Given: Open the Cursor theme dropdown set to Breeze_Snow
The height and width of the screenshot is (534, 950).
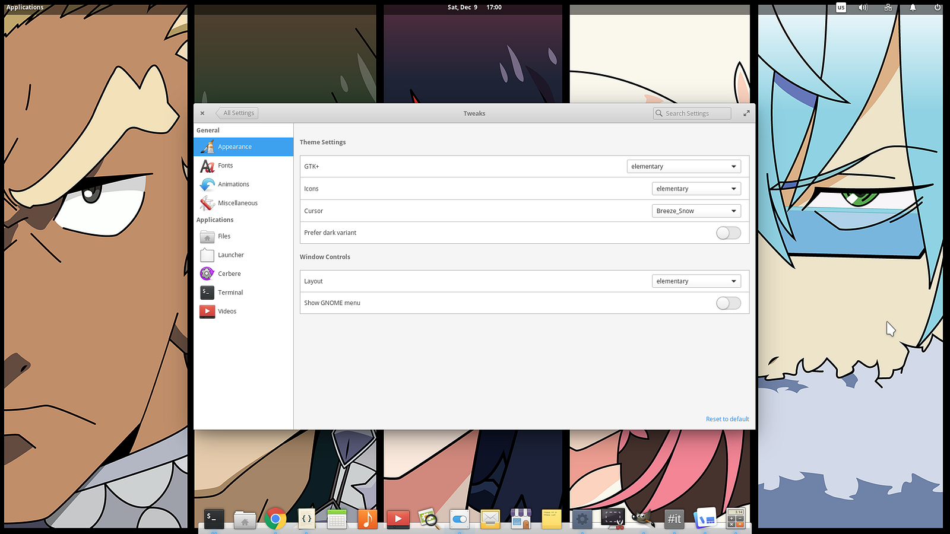Looking at the screenshot, I should [x=696, y=211].
